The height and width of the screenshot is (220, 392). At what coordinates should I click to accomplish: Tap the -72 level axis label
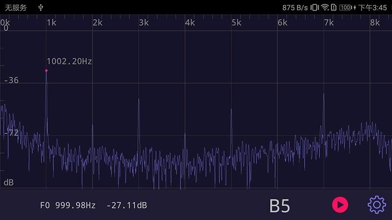(11, 132)
